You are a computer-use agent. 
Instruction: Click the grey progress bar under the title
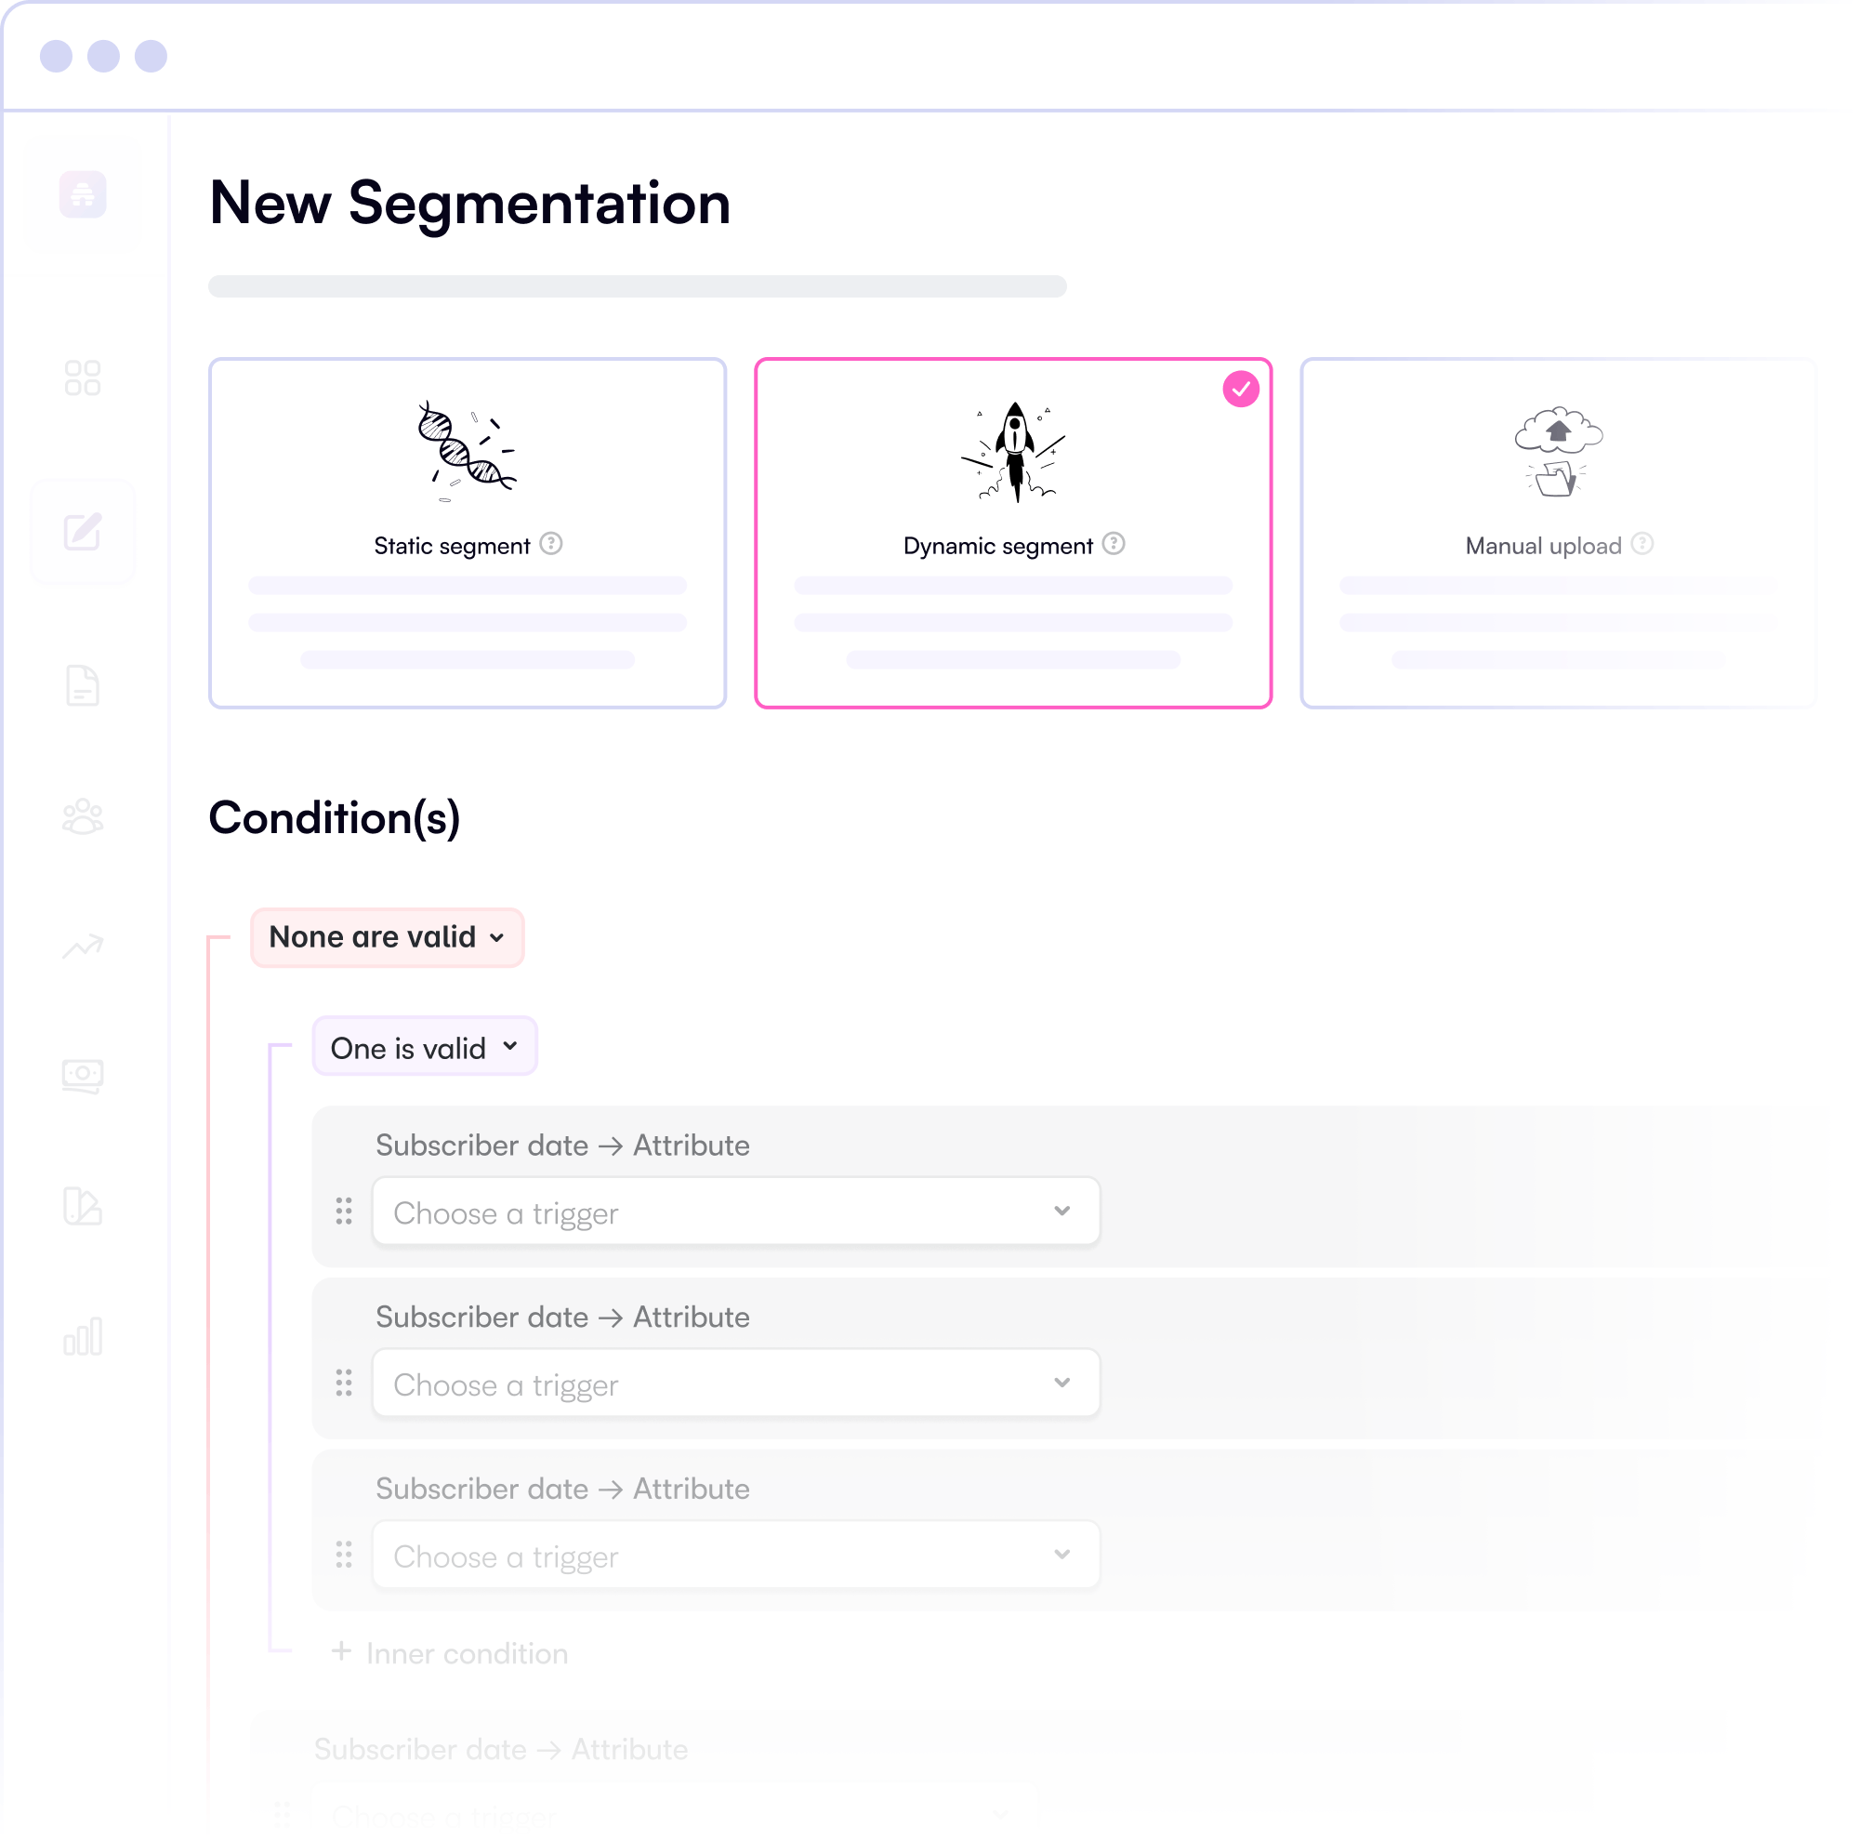point(638,286)
